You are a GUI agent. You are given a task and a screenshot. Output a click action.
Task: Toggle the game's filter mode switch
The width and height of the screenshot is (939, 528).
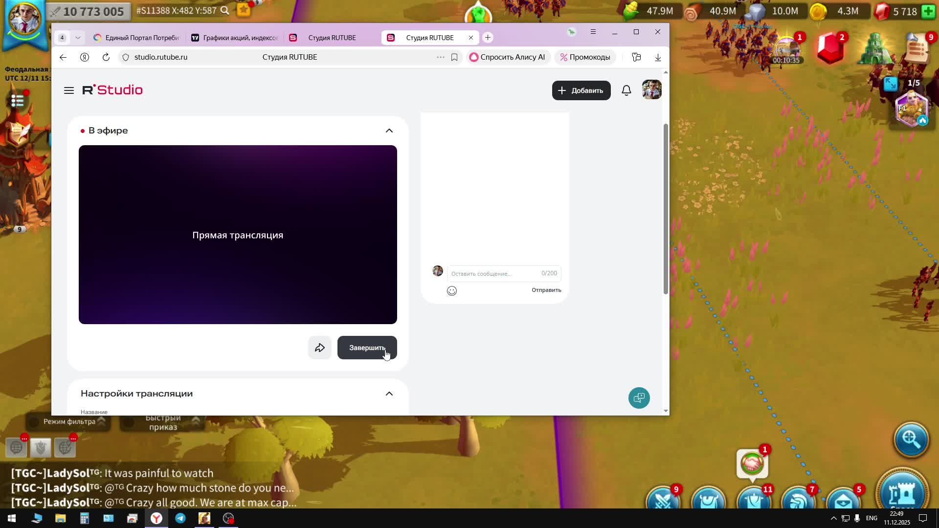34,422
